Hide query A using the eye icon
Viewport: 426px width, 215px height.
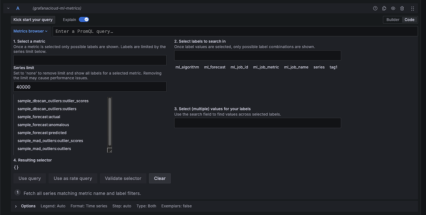(x=393, y=8)
